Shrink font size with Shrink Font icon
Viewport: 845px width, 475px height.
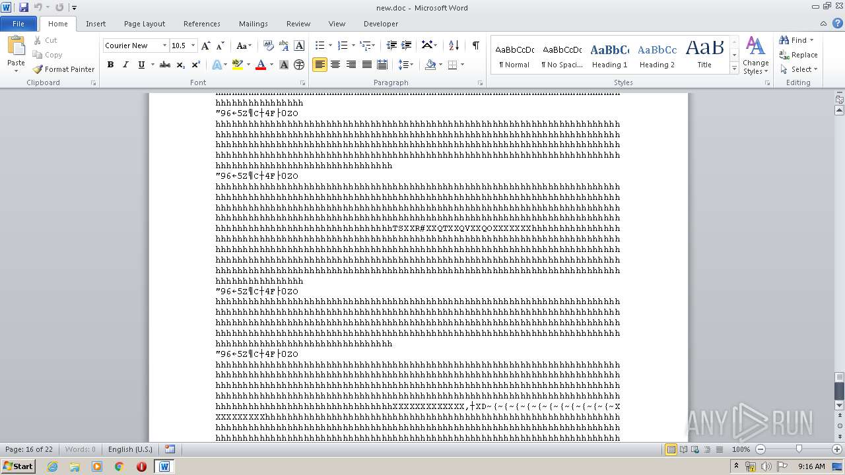(x=220, y=46)
